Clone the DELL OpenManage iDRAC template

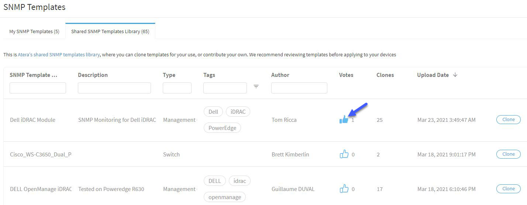(508, 189)
